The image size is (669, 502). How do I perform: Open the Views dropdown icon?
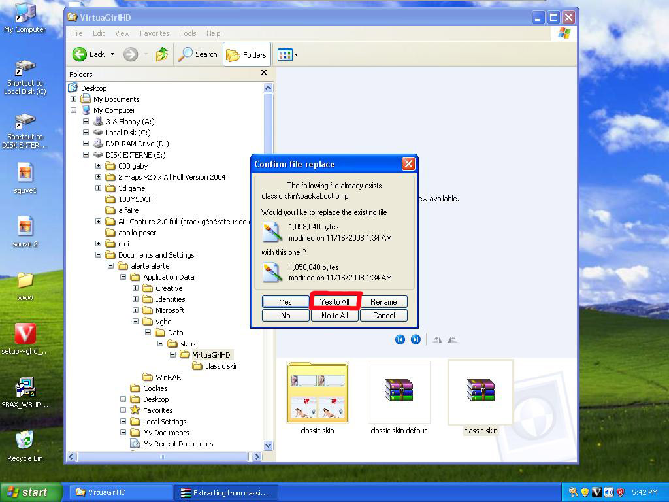[x=287, y=54]
